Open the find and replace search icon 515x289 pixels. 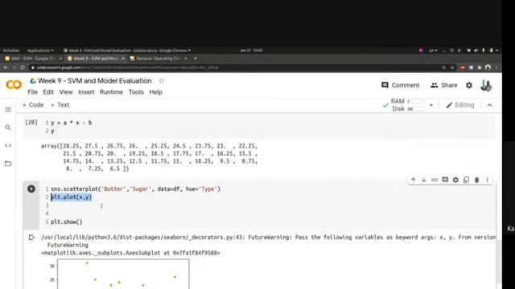8,128
